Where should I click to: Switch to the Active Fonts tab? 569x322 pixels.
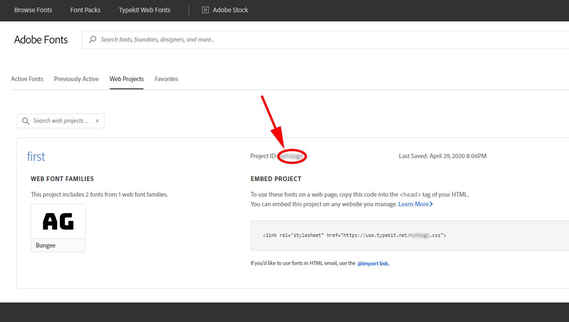point(27,79)
